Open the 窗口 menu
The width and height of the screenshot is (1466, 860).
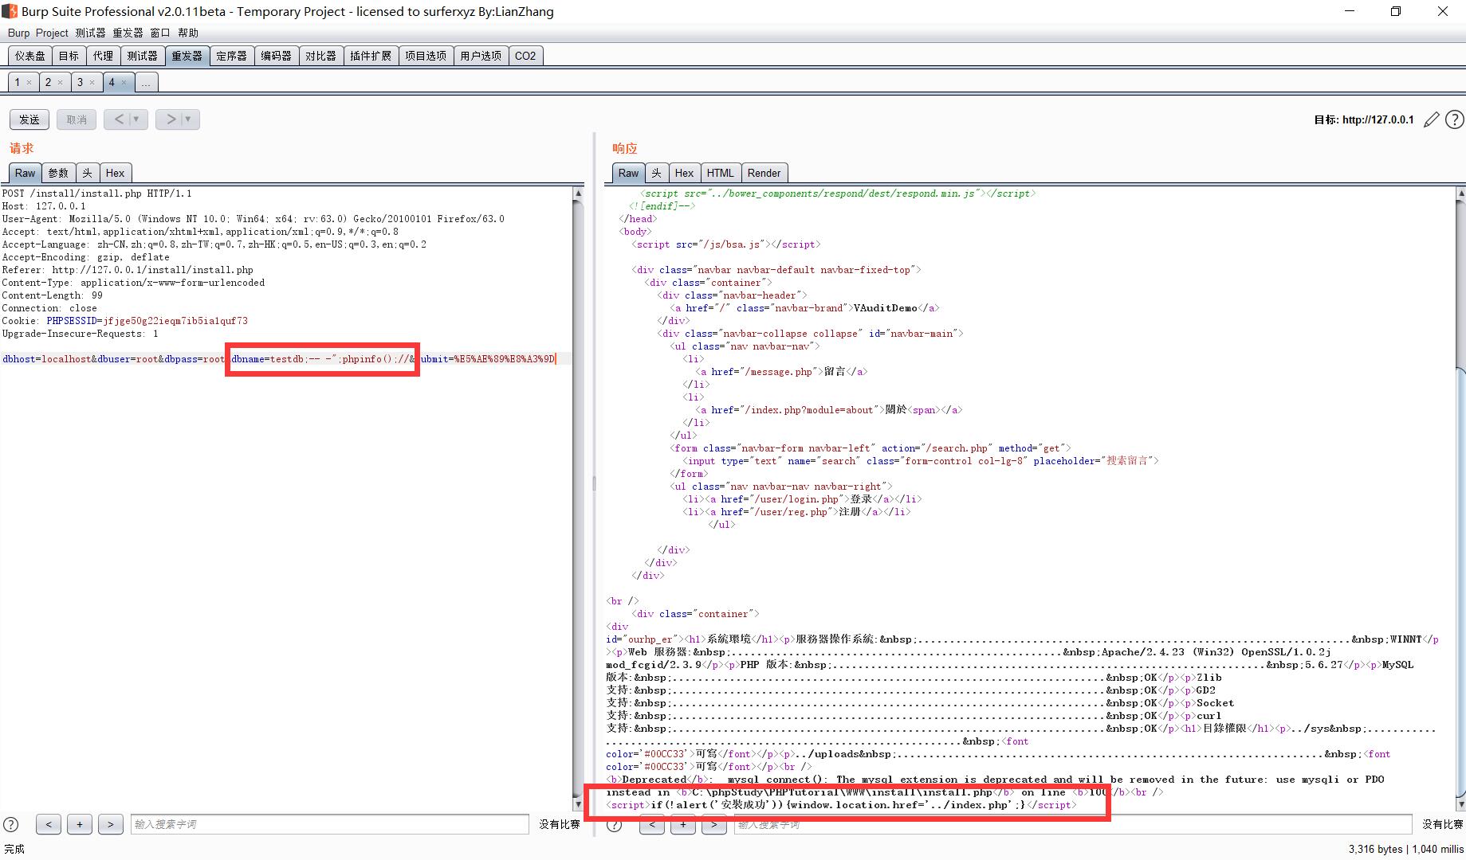click(160, 33)
